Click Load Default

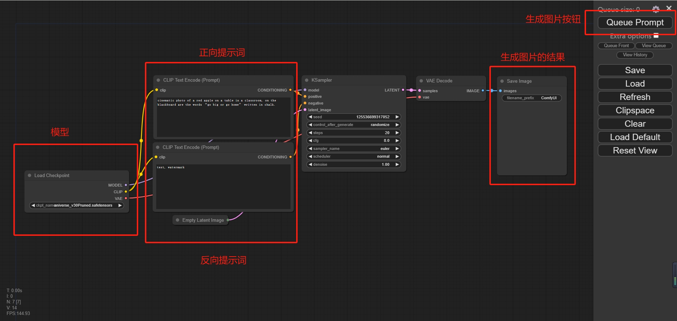pyautogui.click(x=635, y=137)
